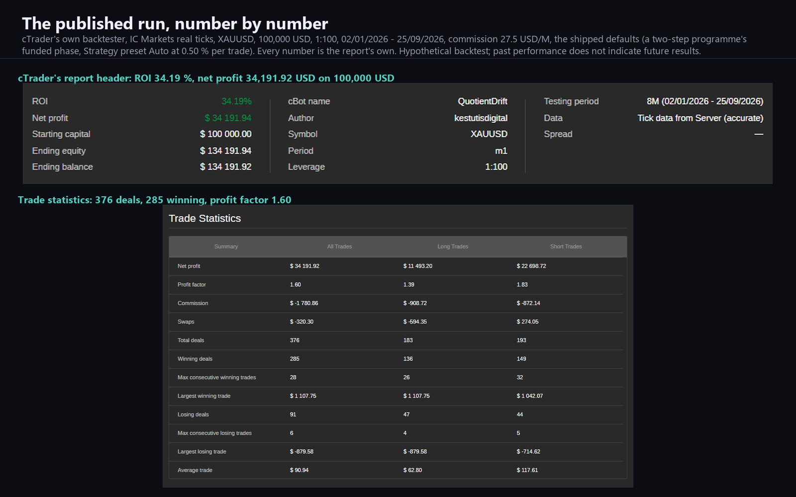The height and width of the screenshot is (497, 796).
Task: Click the Max consecutive losing trades row label
Action: 214,433
